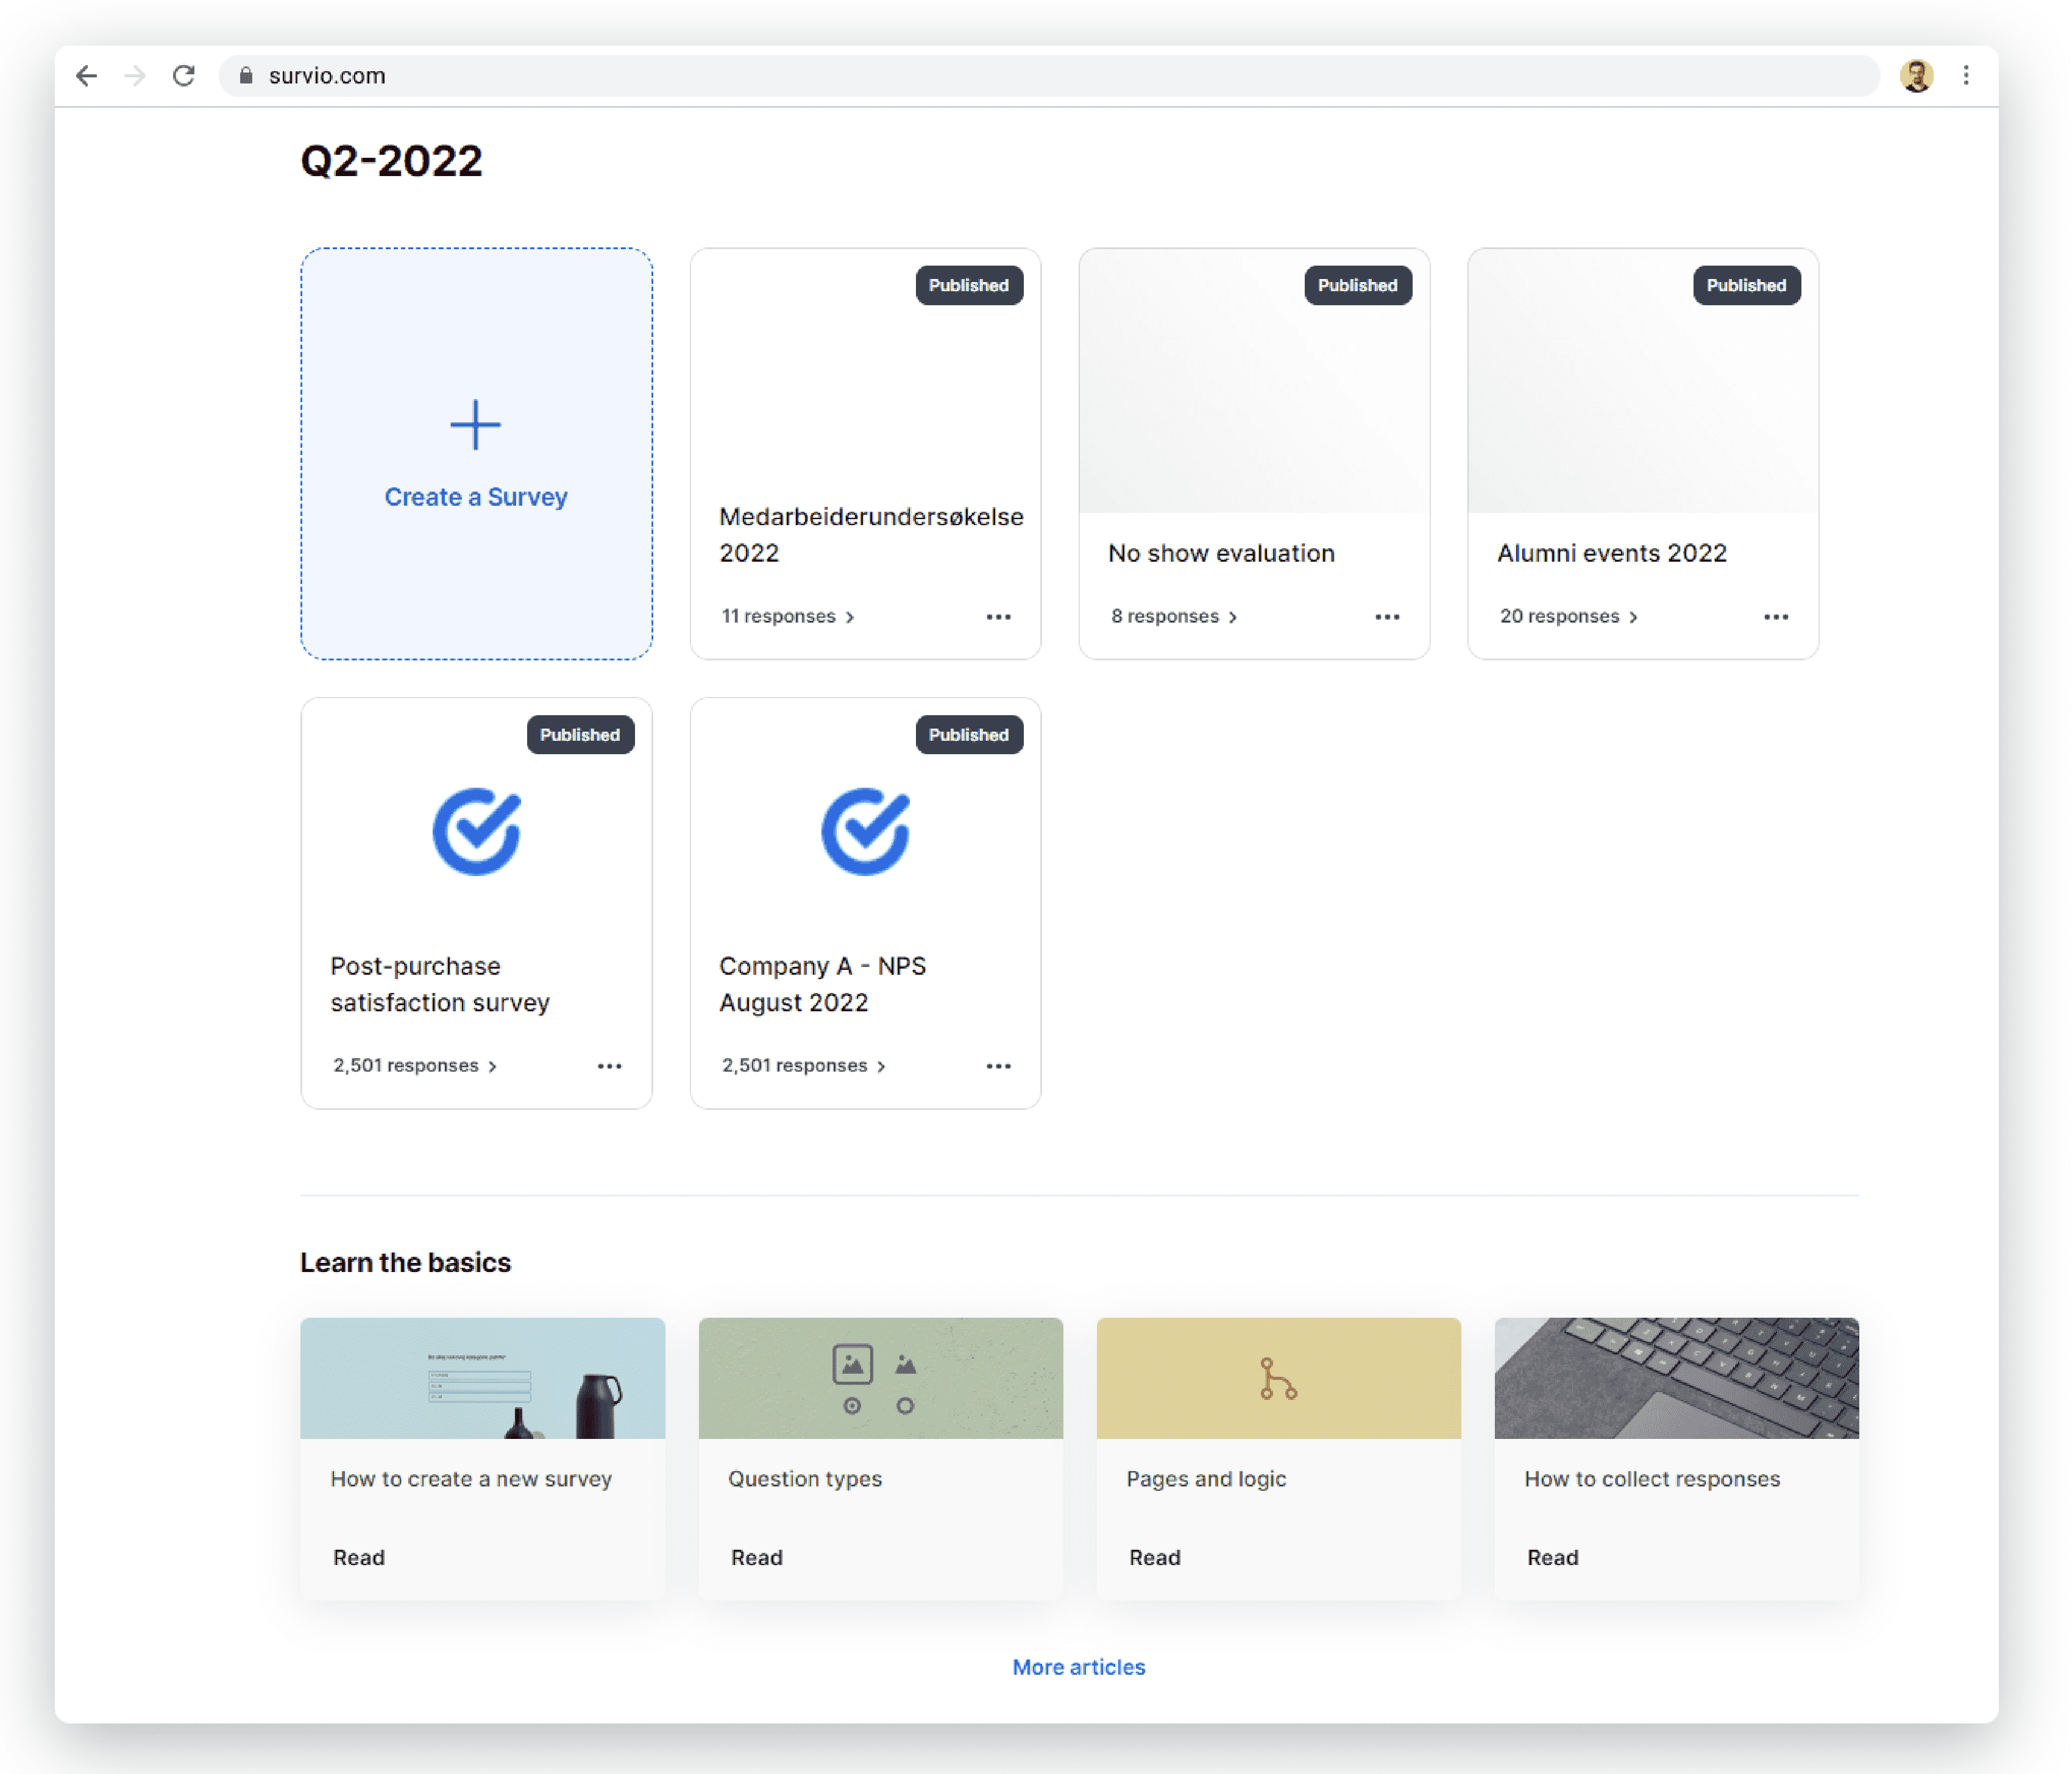The image size is (2072, 1774).
Task: Click the user profile avatar
Action: pyautogui.click(x=1916, y=76)
